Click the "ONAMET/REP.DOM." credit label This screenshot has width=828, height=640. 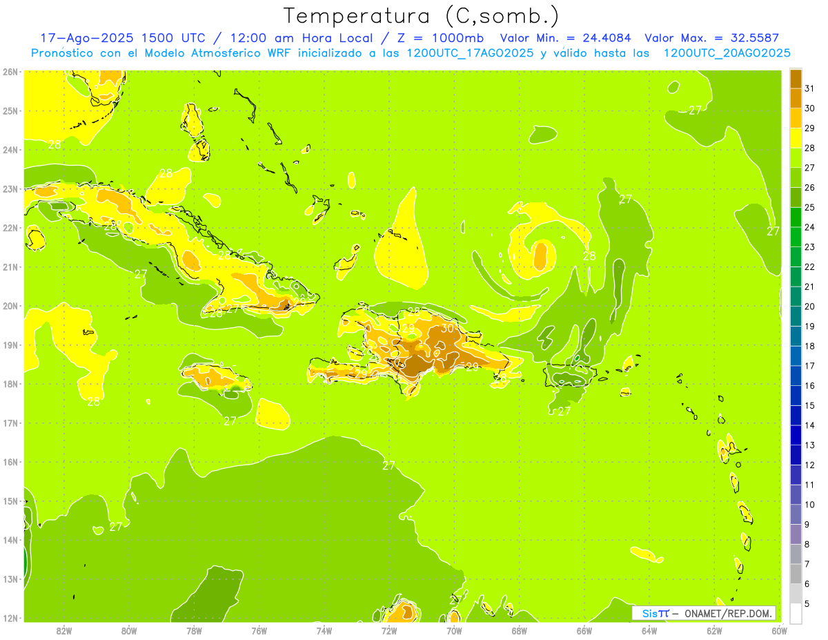tap(727, 613)
